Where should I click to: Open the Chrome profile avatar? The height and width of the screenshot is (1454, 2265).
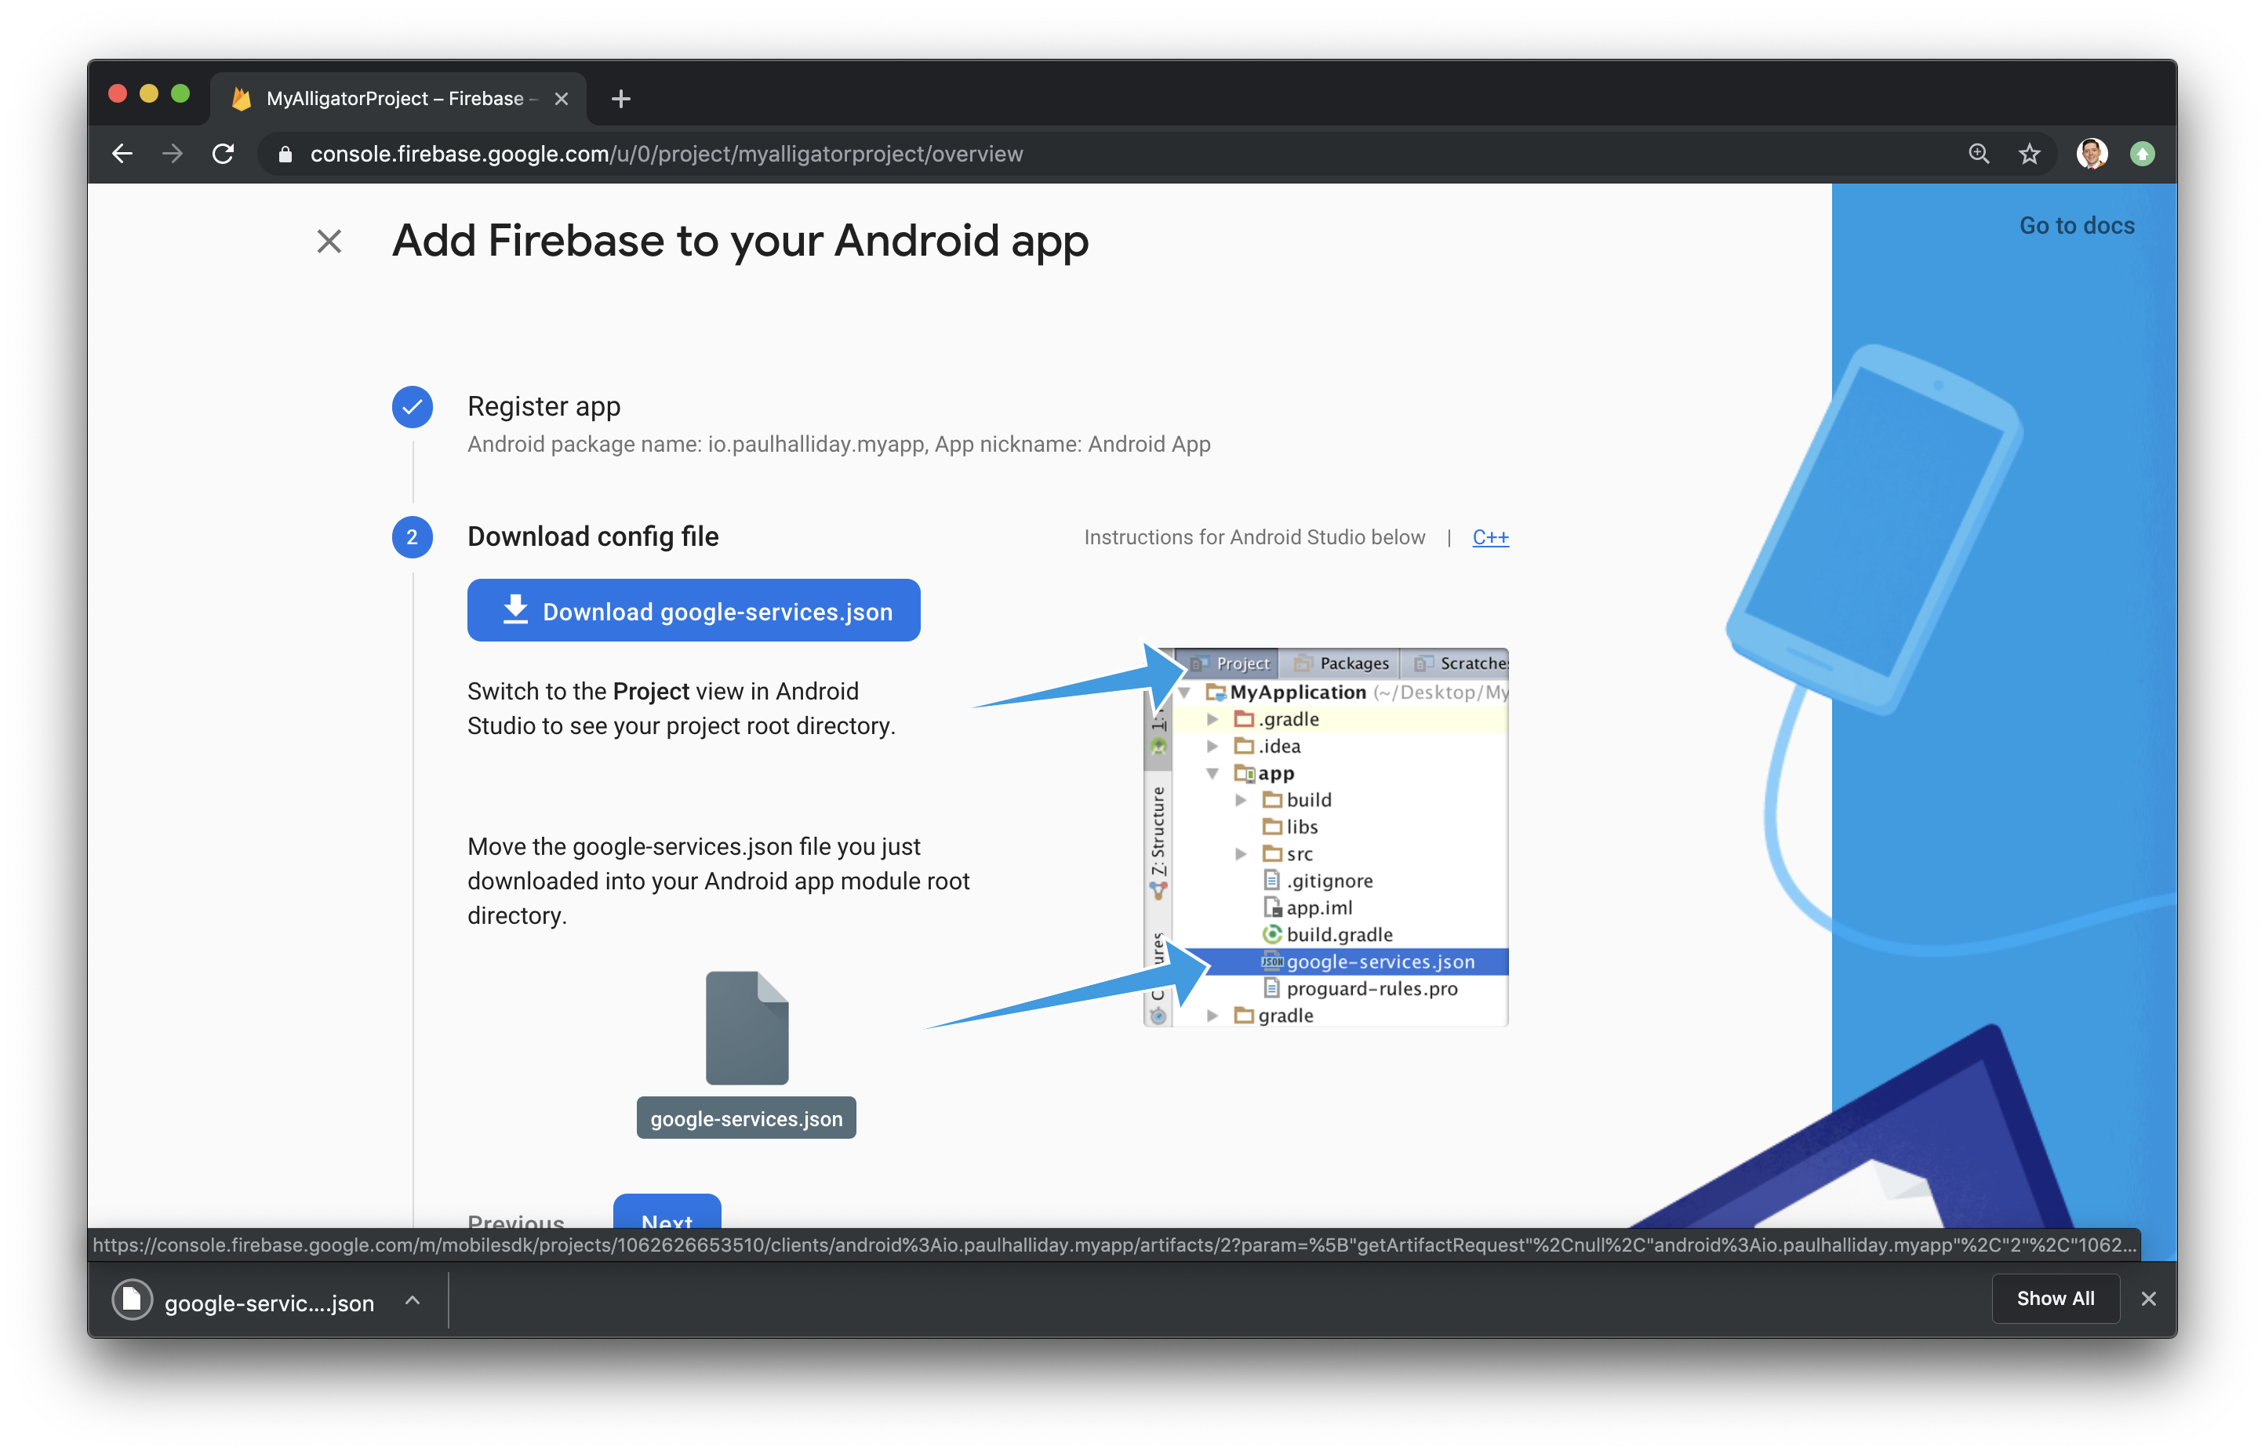pyautogui.click(x=2091, y=154)
